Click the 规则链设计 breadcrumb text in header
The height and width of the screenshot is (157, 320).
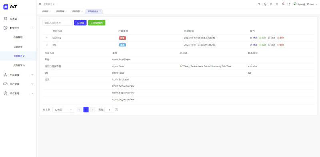49,4
